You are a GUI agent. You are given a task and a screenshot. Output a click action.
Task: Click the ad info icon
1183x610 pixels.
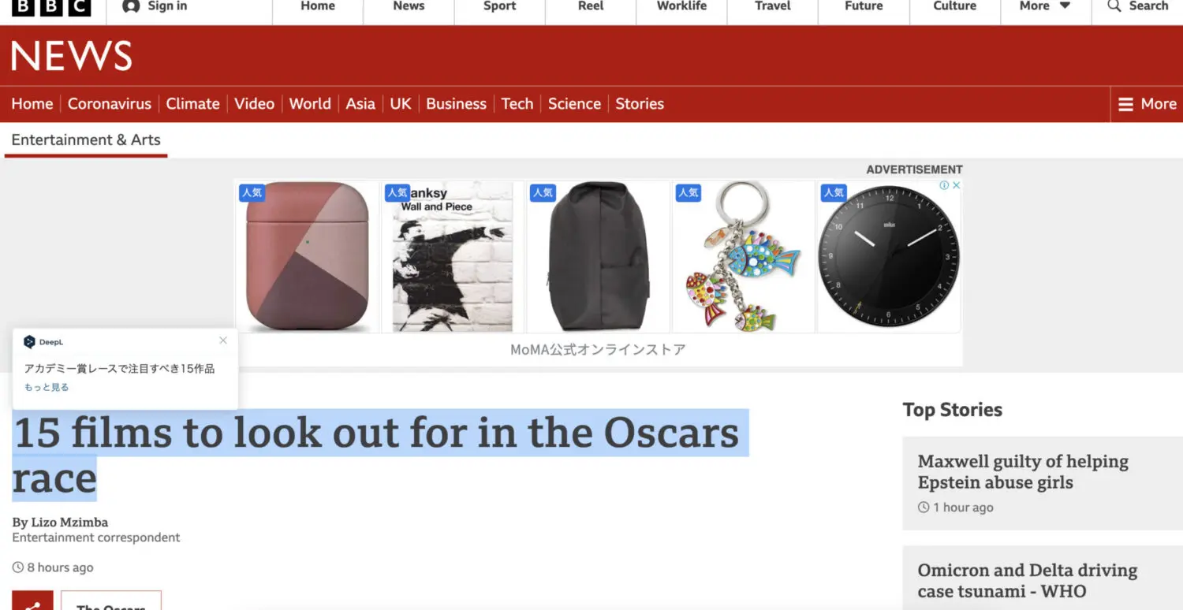coord(944,185)
